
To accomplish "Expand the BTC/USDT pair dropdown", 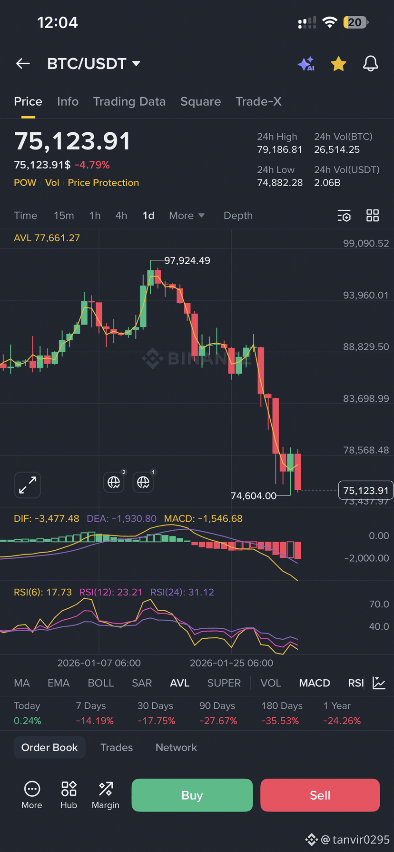I will click(136, 63).
